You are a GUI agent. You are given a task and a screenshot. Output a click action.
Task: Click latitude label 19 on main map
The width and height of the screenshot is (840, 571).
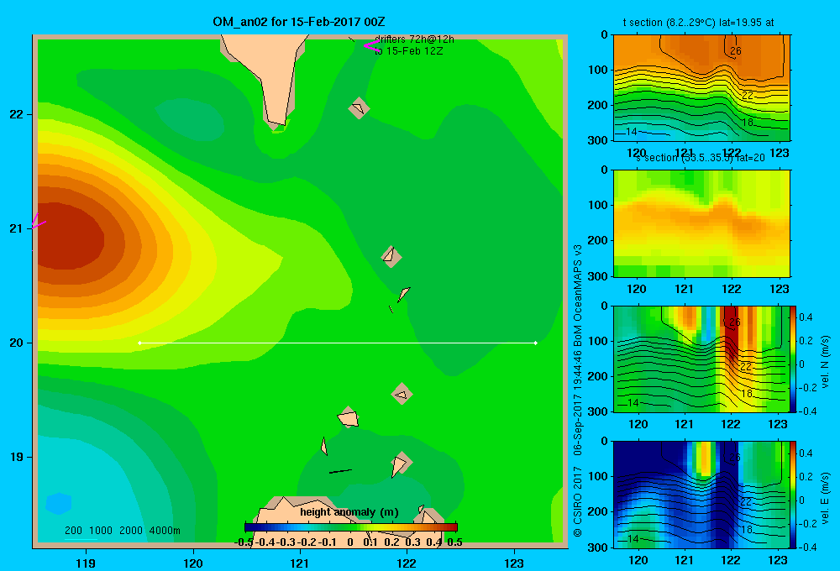[16, 457]
